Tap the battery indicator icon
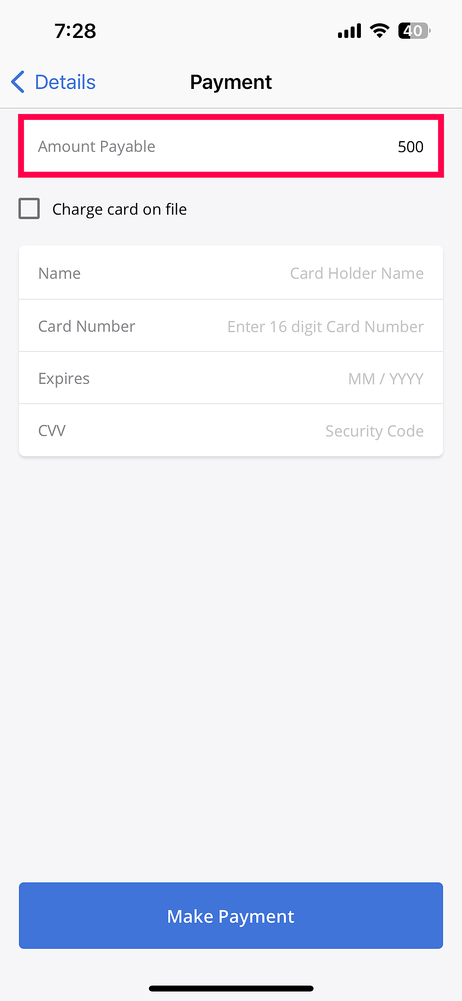 click(414, 31)
